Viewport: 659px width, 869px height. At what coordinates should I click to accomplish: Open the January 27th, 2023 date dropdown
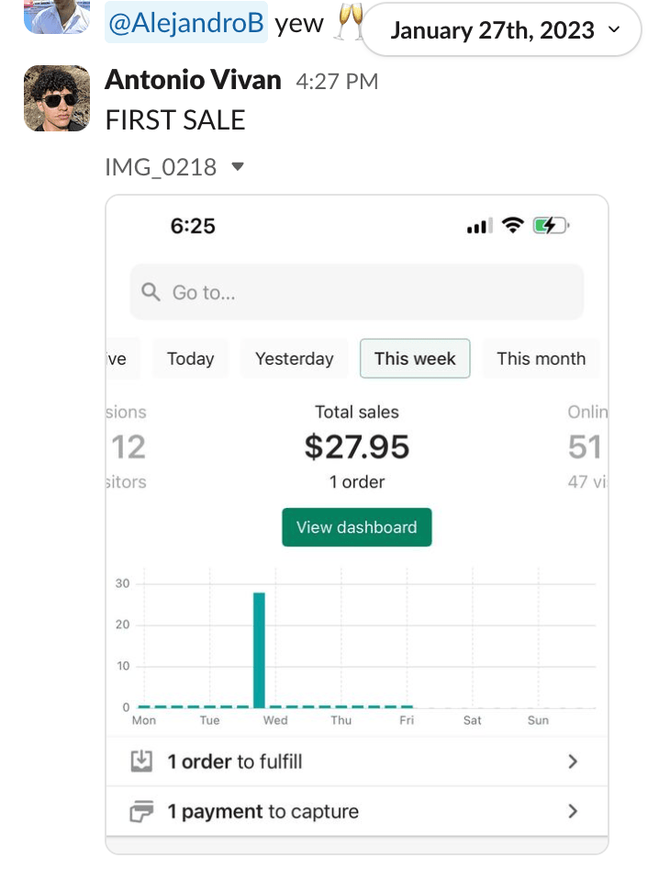pos(503,30)
